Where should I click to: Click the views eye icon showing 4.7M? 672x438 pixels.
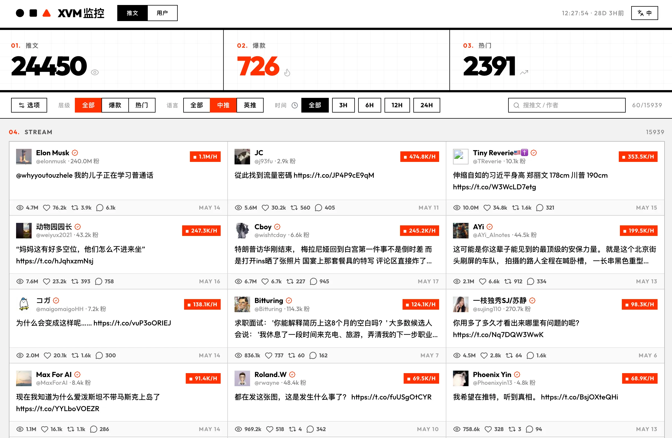tap(20, 208)
